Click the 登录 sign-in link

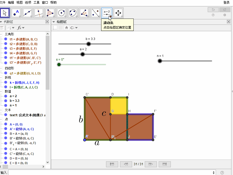(227, 2)
